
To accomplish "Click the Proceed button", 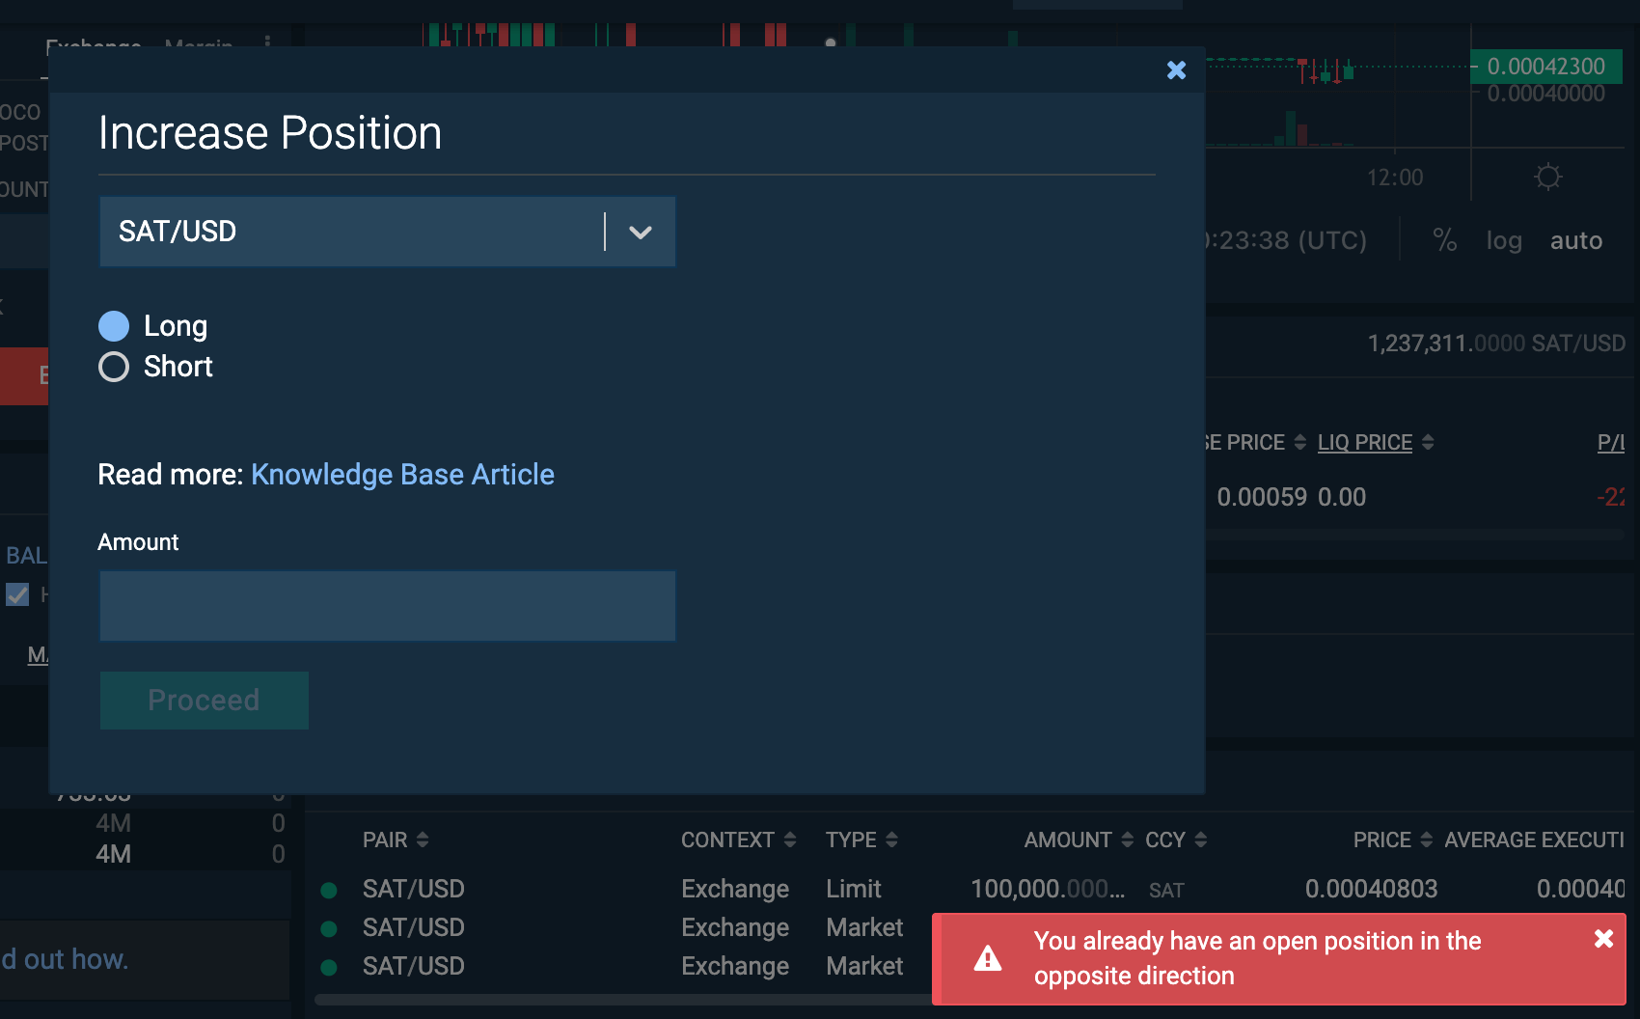I will click(x=204, y=701).
